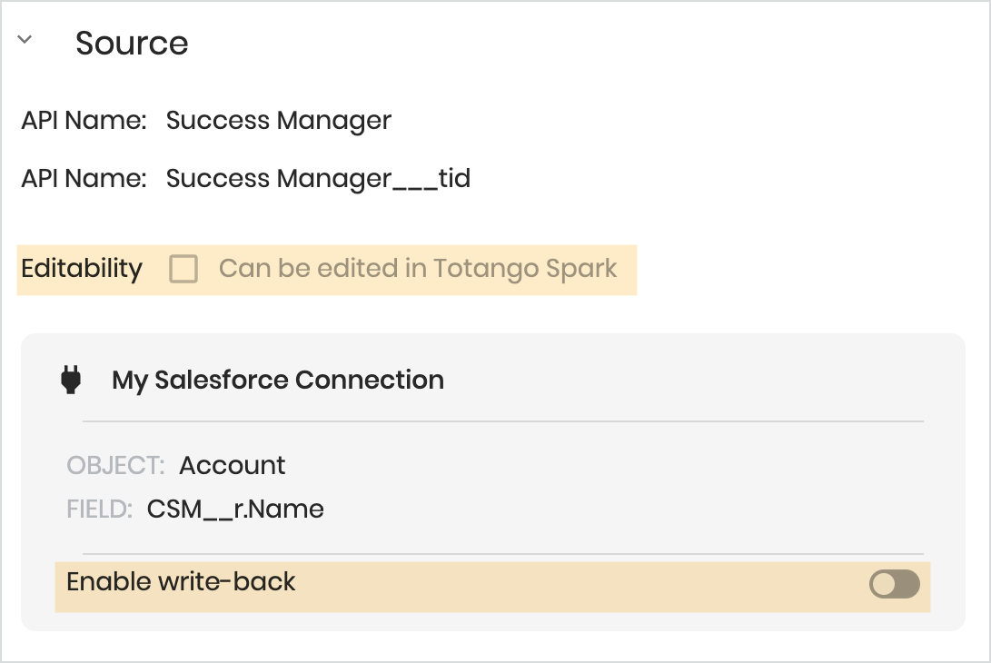
Task: Click the 'Can be edited in Totango Spark' label
Action: coord(417,269)
